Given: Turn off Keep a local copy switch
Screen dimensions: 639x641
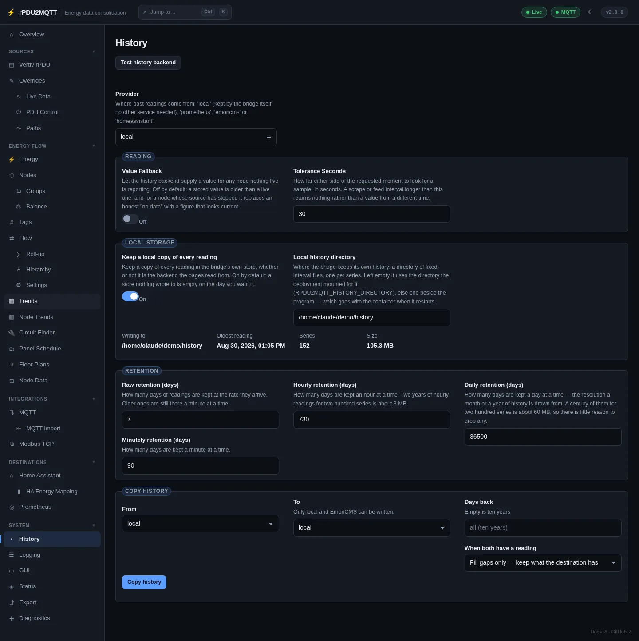Looking at the screenshot, I should pyautogui.click(x=130, y=296).
